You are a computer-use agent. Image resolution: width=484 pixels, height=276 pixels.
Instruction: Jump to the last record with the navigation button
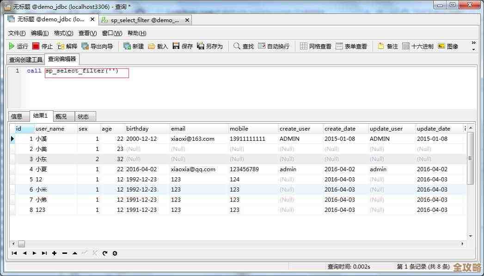tap(44, 253)
